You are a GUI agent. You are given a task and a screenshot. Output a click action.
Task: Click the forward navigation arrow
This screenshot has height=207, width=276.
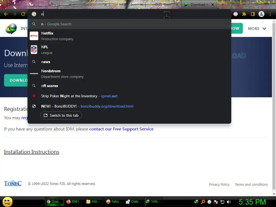click(x=15, y=14)
